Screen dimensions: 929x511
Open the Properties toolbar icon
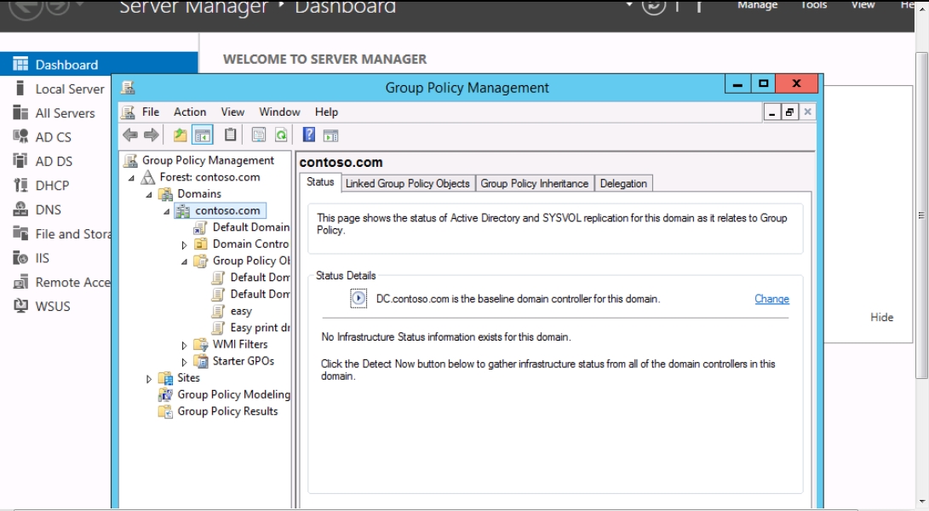[x=258, y=135]
